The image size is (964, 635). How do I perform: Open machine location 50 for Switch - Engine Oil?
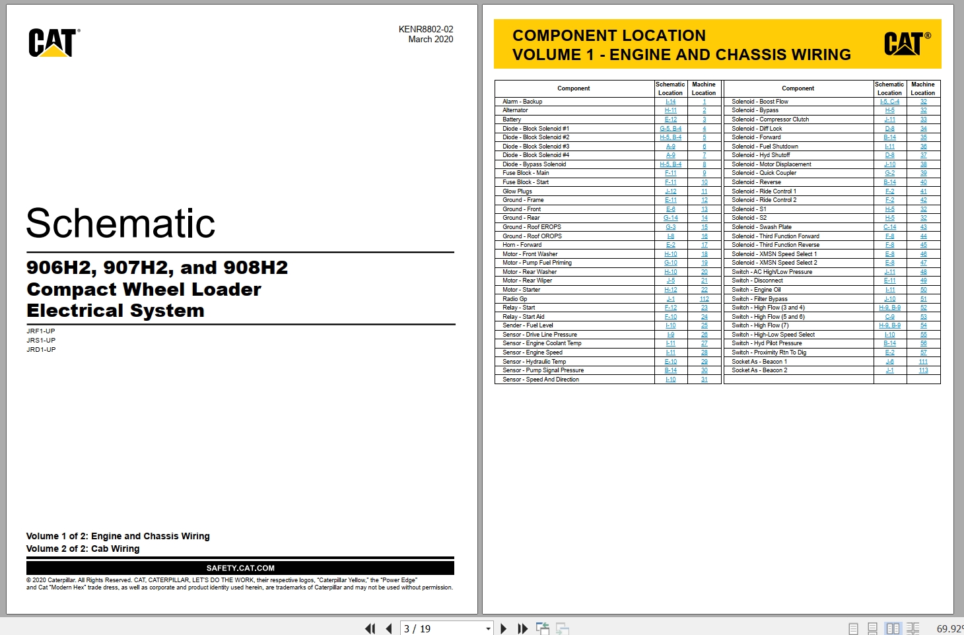pyautogui.click(x=923, y=290)
